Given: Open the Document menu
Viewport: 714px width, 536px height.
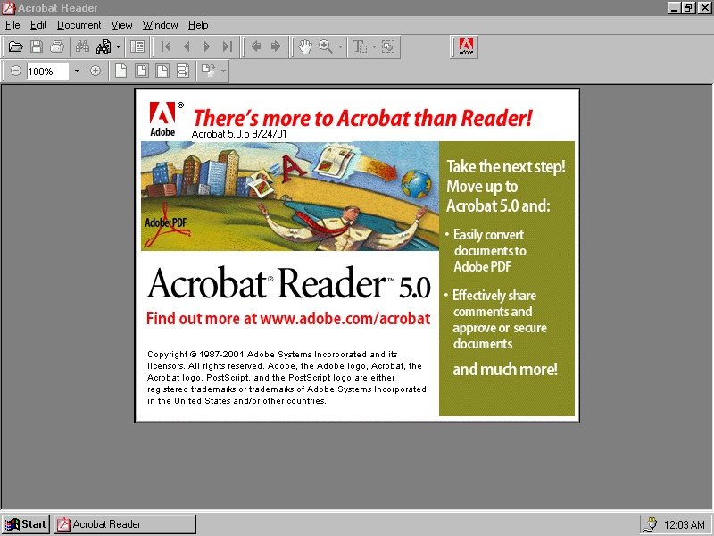Looking at the screenshot, I should click(79, 25).
